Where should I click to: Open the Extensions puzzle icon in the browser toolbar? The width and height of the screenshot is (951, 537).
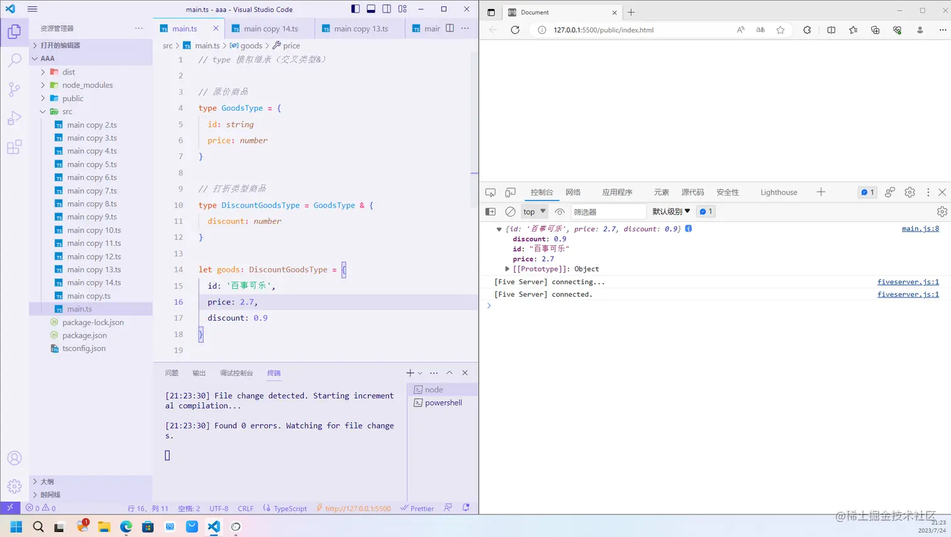[807, 30]
